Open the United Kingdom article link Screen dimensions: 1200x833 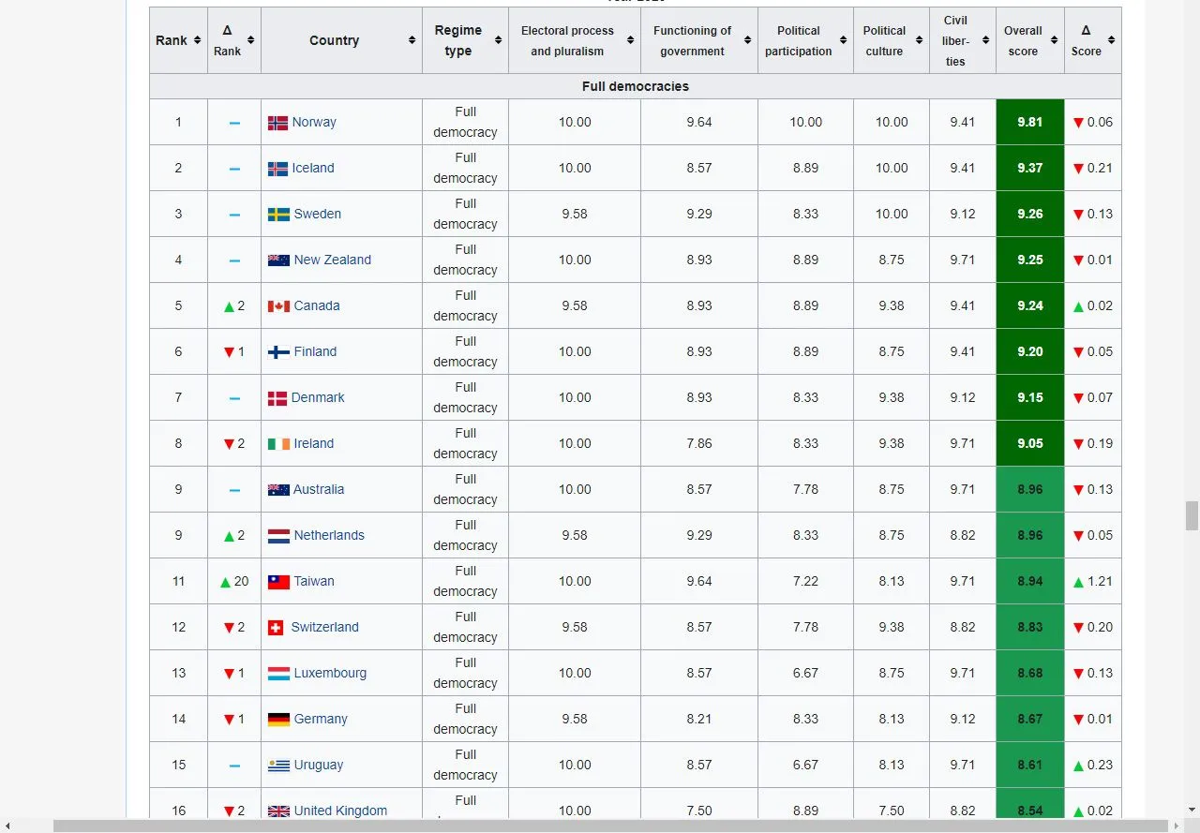click(341, 811)
